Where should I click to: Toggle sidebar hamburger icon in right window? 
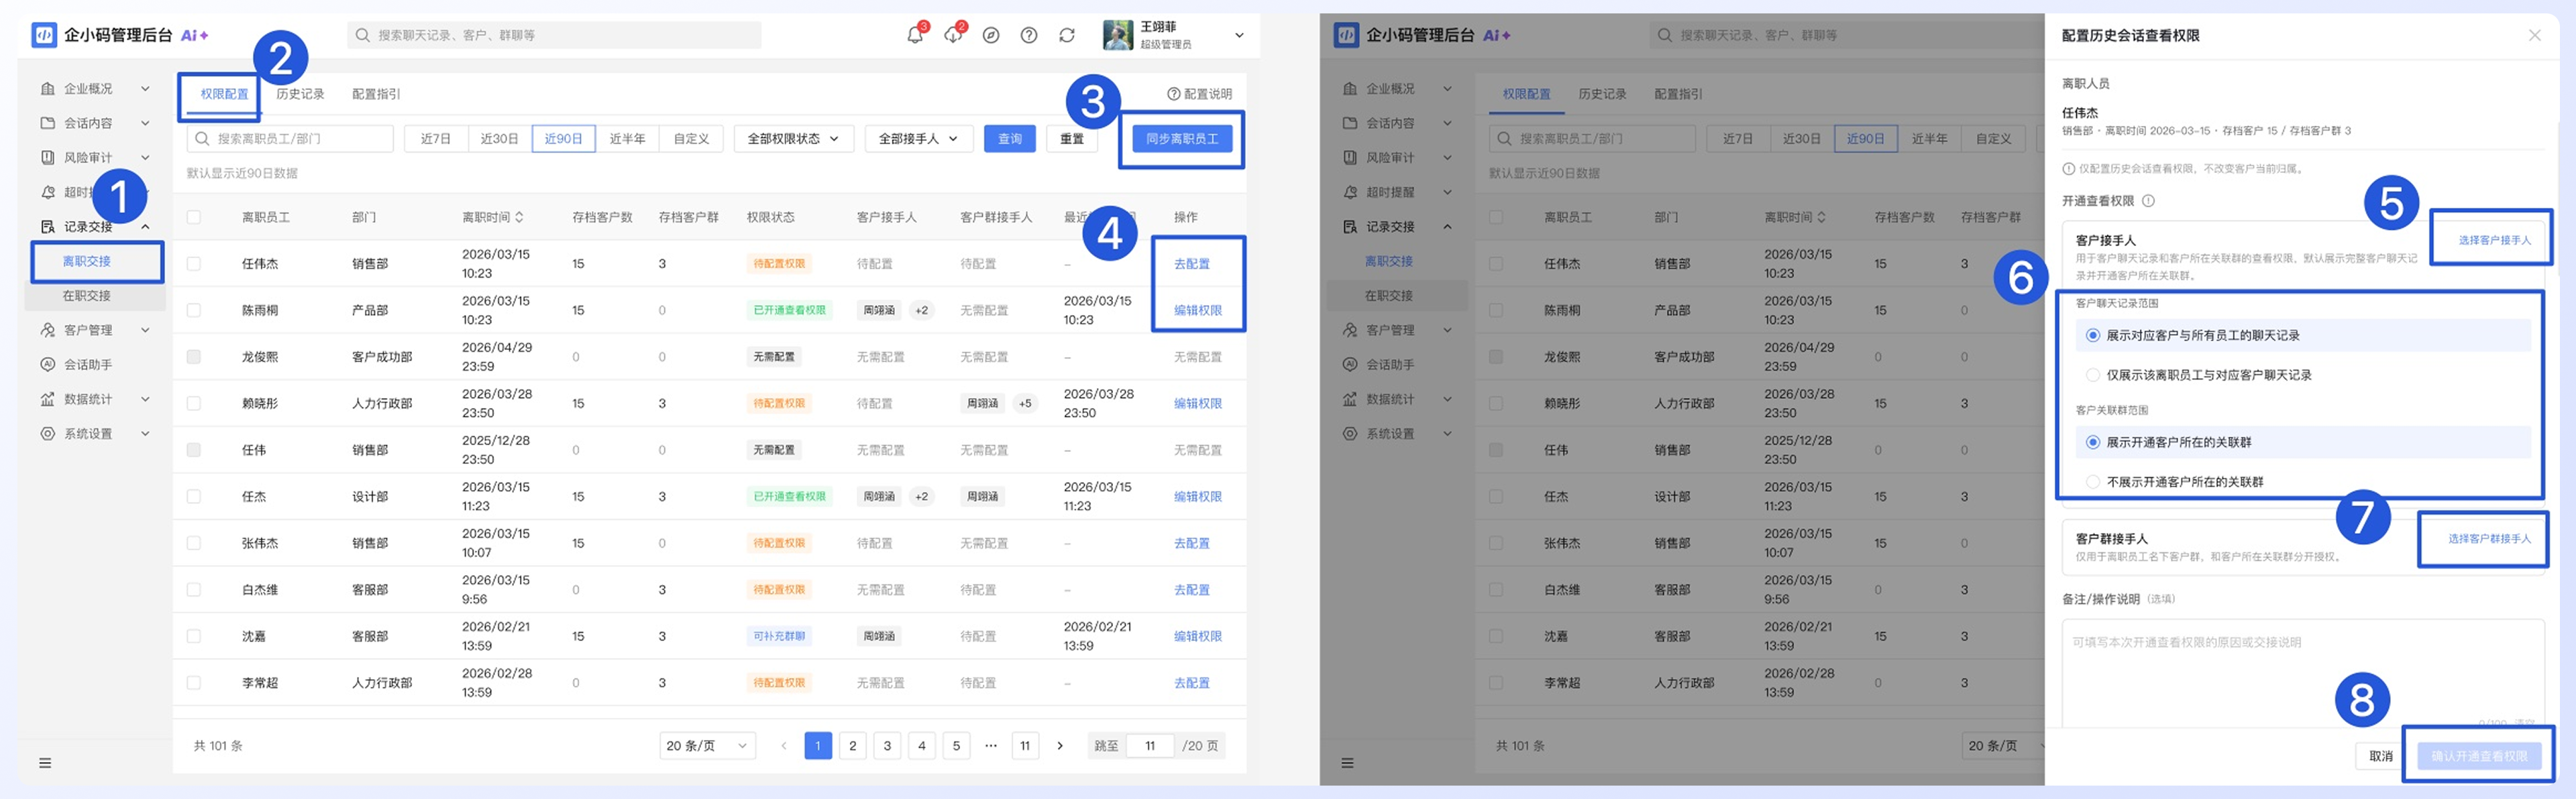pos(1347,763)
